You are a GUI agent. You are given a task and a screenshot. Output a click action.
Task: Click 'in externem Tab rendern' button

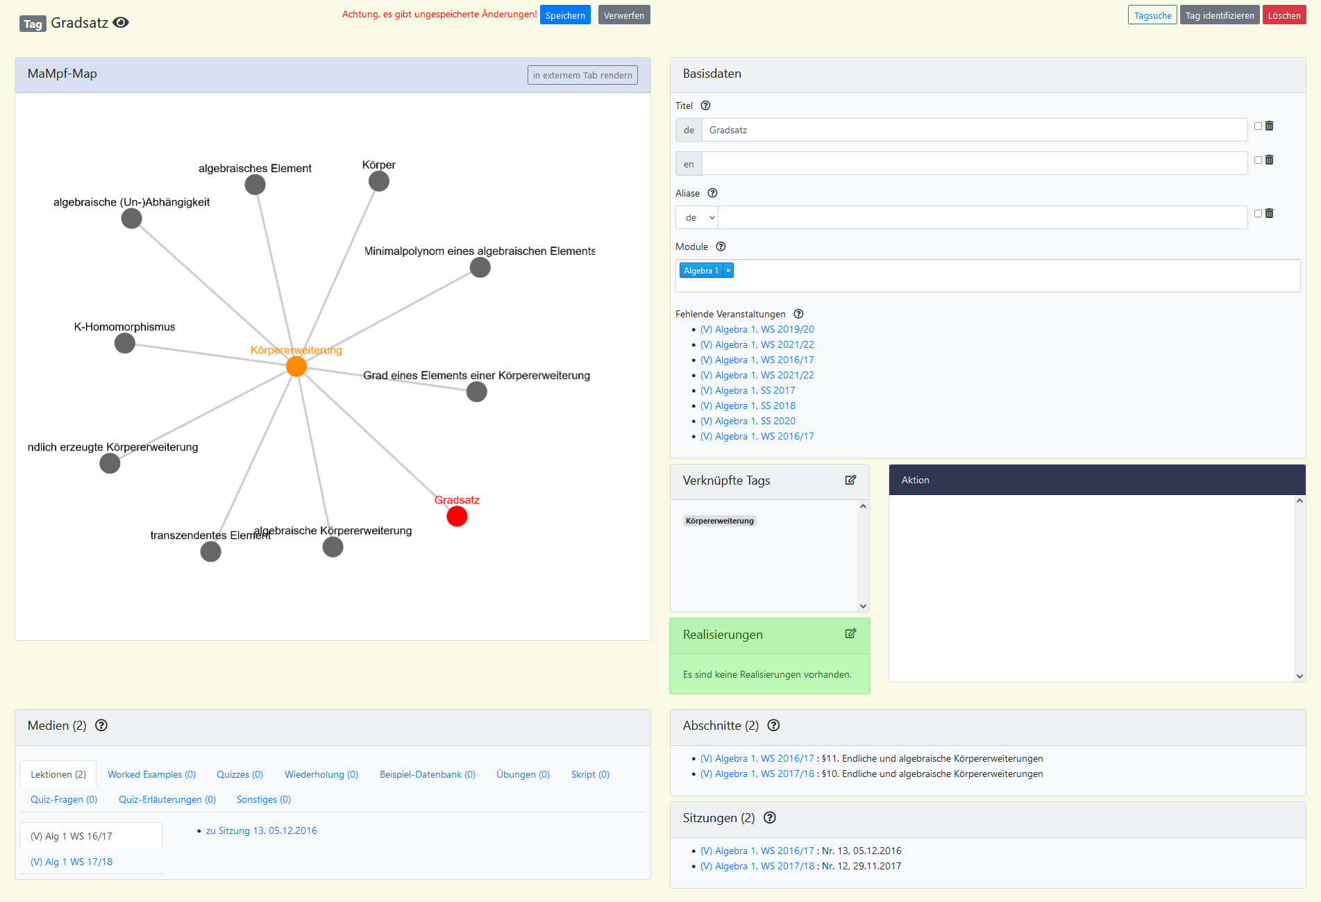pos(582,75)
